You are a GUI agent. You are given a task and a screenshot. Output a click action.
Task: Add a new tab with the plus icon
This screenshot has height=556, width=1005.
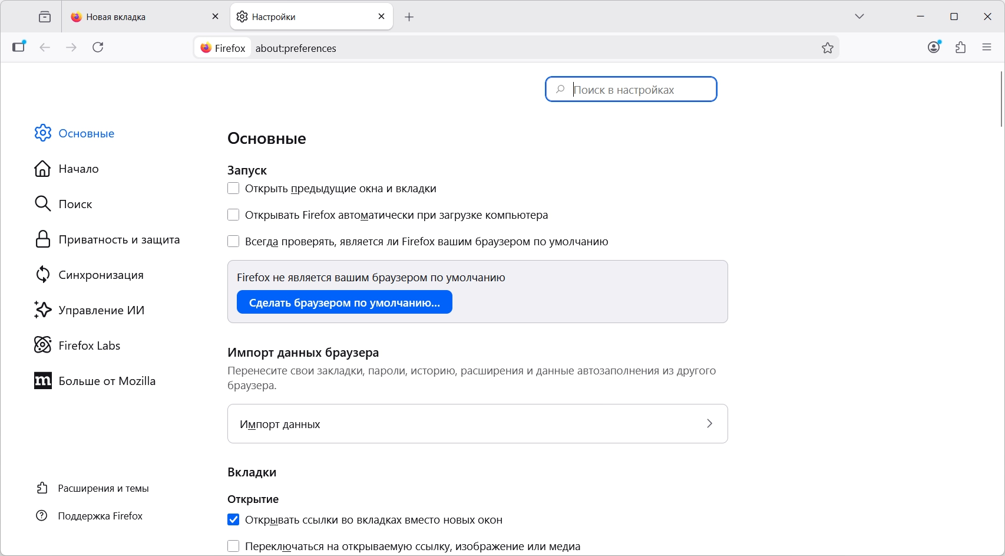[x=409, y=17]
